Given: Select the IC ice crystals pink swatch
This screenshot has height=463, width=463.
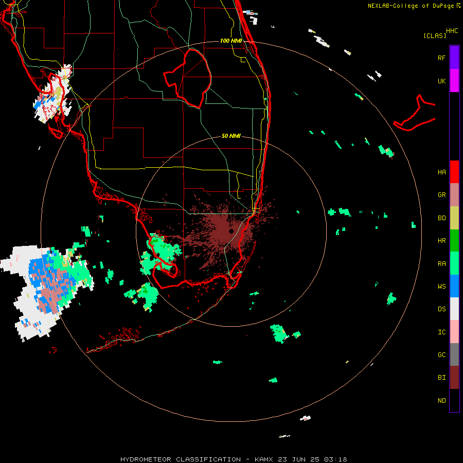Looking at the screenshot, I should (x=454, y=332).
